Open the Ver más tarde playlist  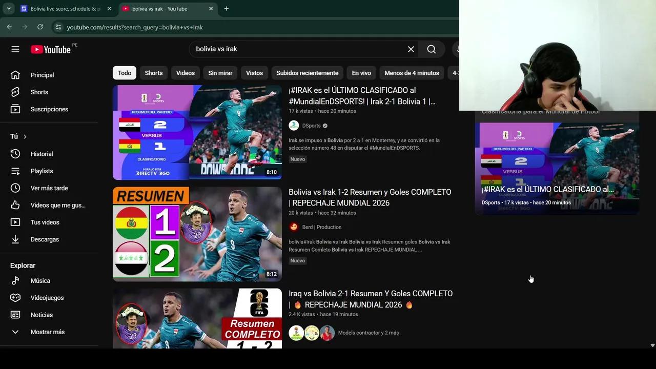[x=49, y=188]
